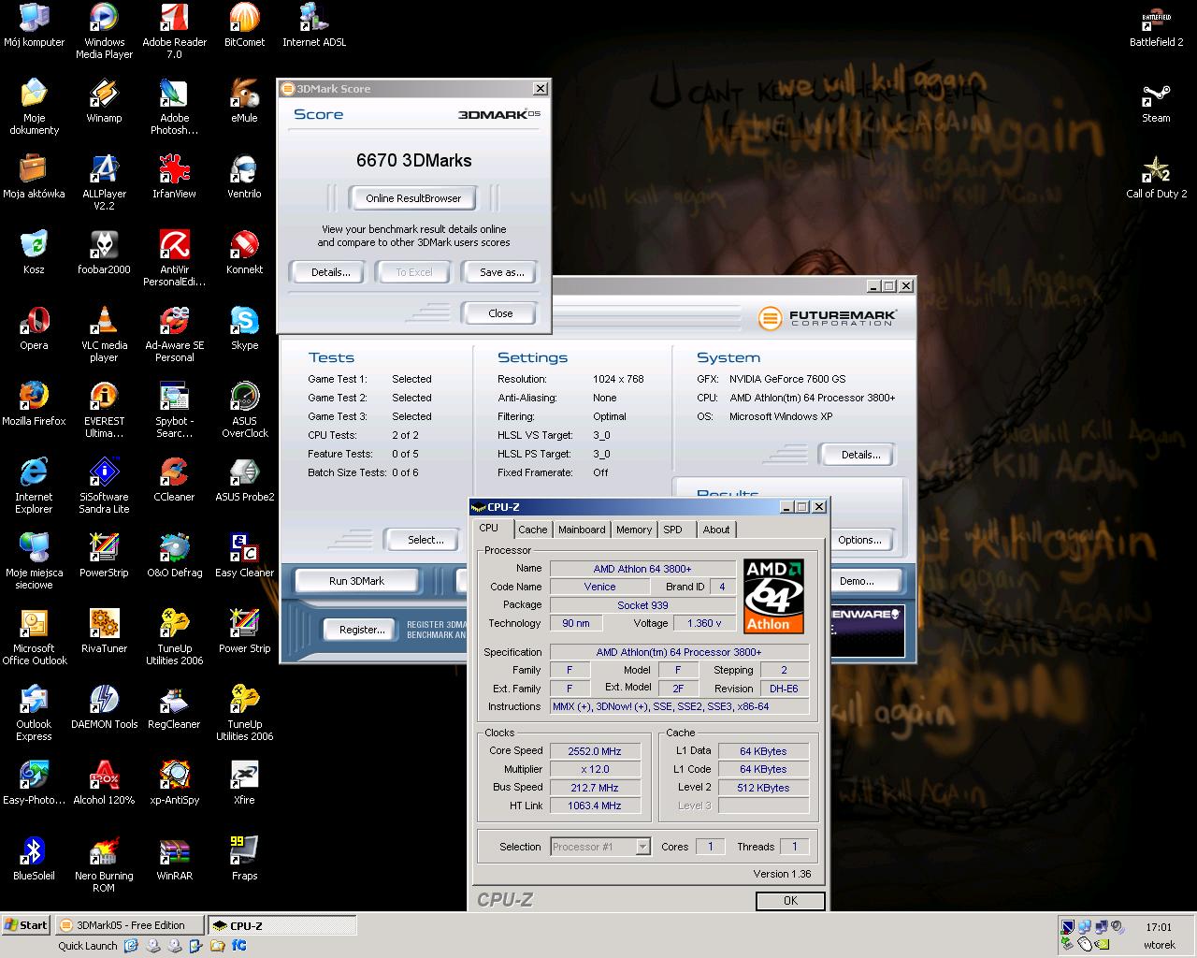This screenshot has width=1197, height=958.
Task: Open foobar2000 desktop icon
Action: tap(104, 254)
